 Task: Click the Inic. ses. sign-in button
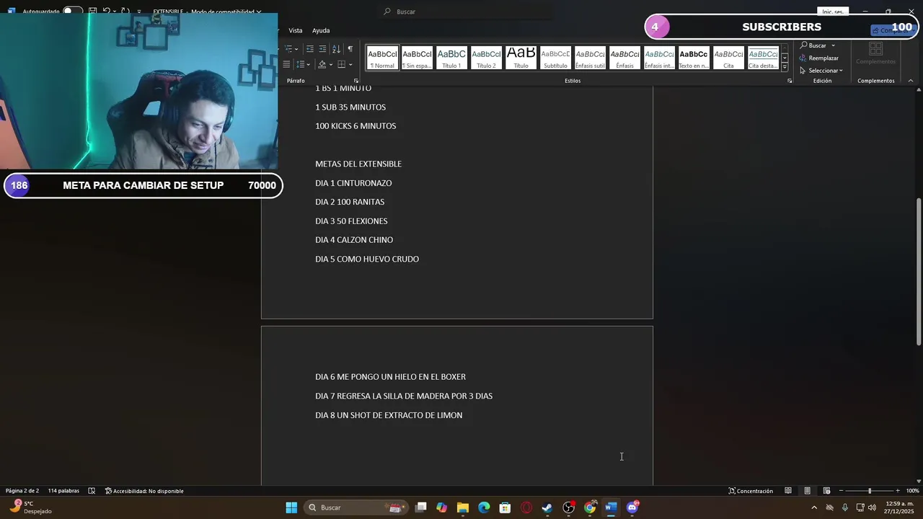(833, 12)
